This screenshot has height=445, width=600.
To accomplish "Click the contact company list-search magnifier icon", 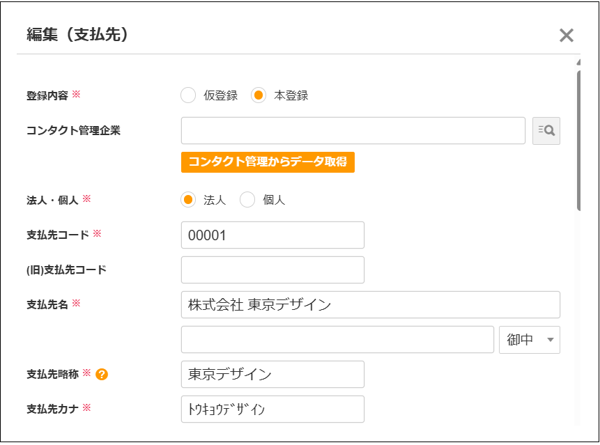I will pos(546,130).
